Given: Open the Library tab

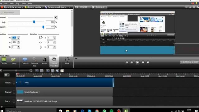Looking at the screenshot, I should (x=13, y=61).
